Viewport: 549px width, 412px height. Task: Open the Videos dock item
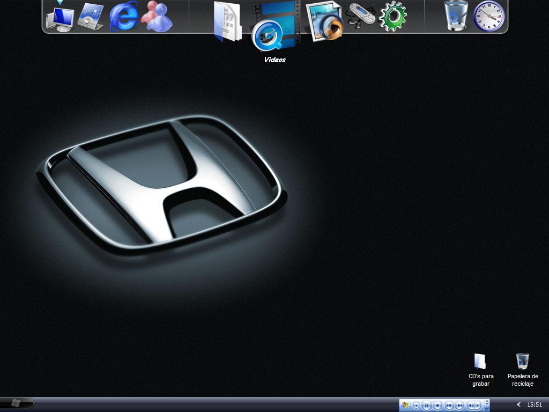tap(276, 26)
